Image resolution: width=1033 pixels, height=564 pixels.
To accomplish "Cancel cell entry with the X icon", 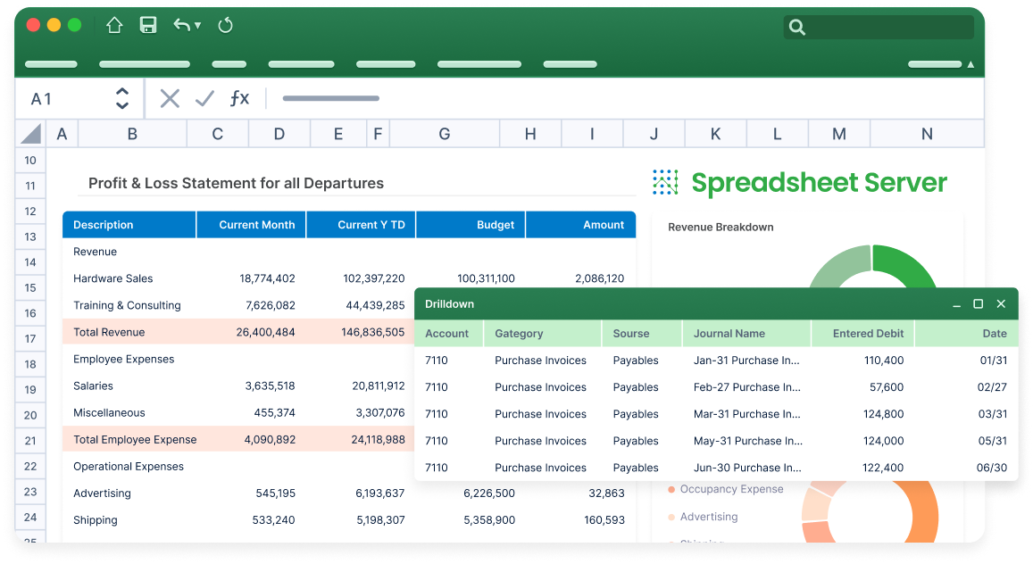I will click(170, 98).
